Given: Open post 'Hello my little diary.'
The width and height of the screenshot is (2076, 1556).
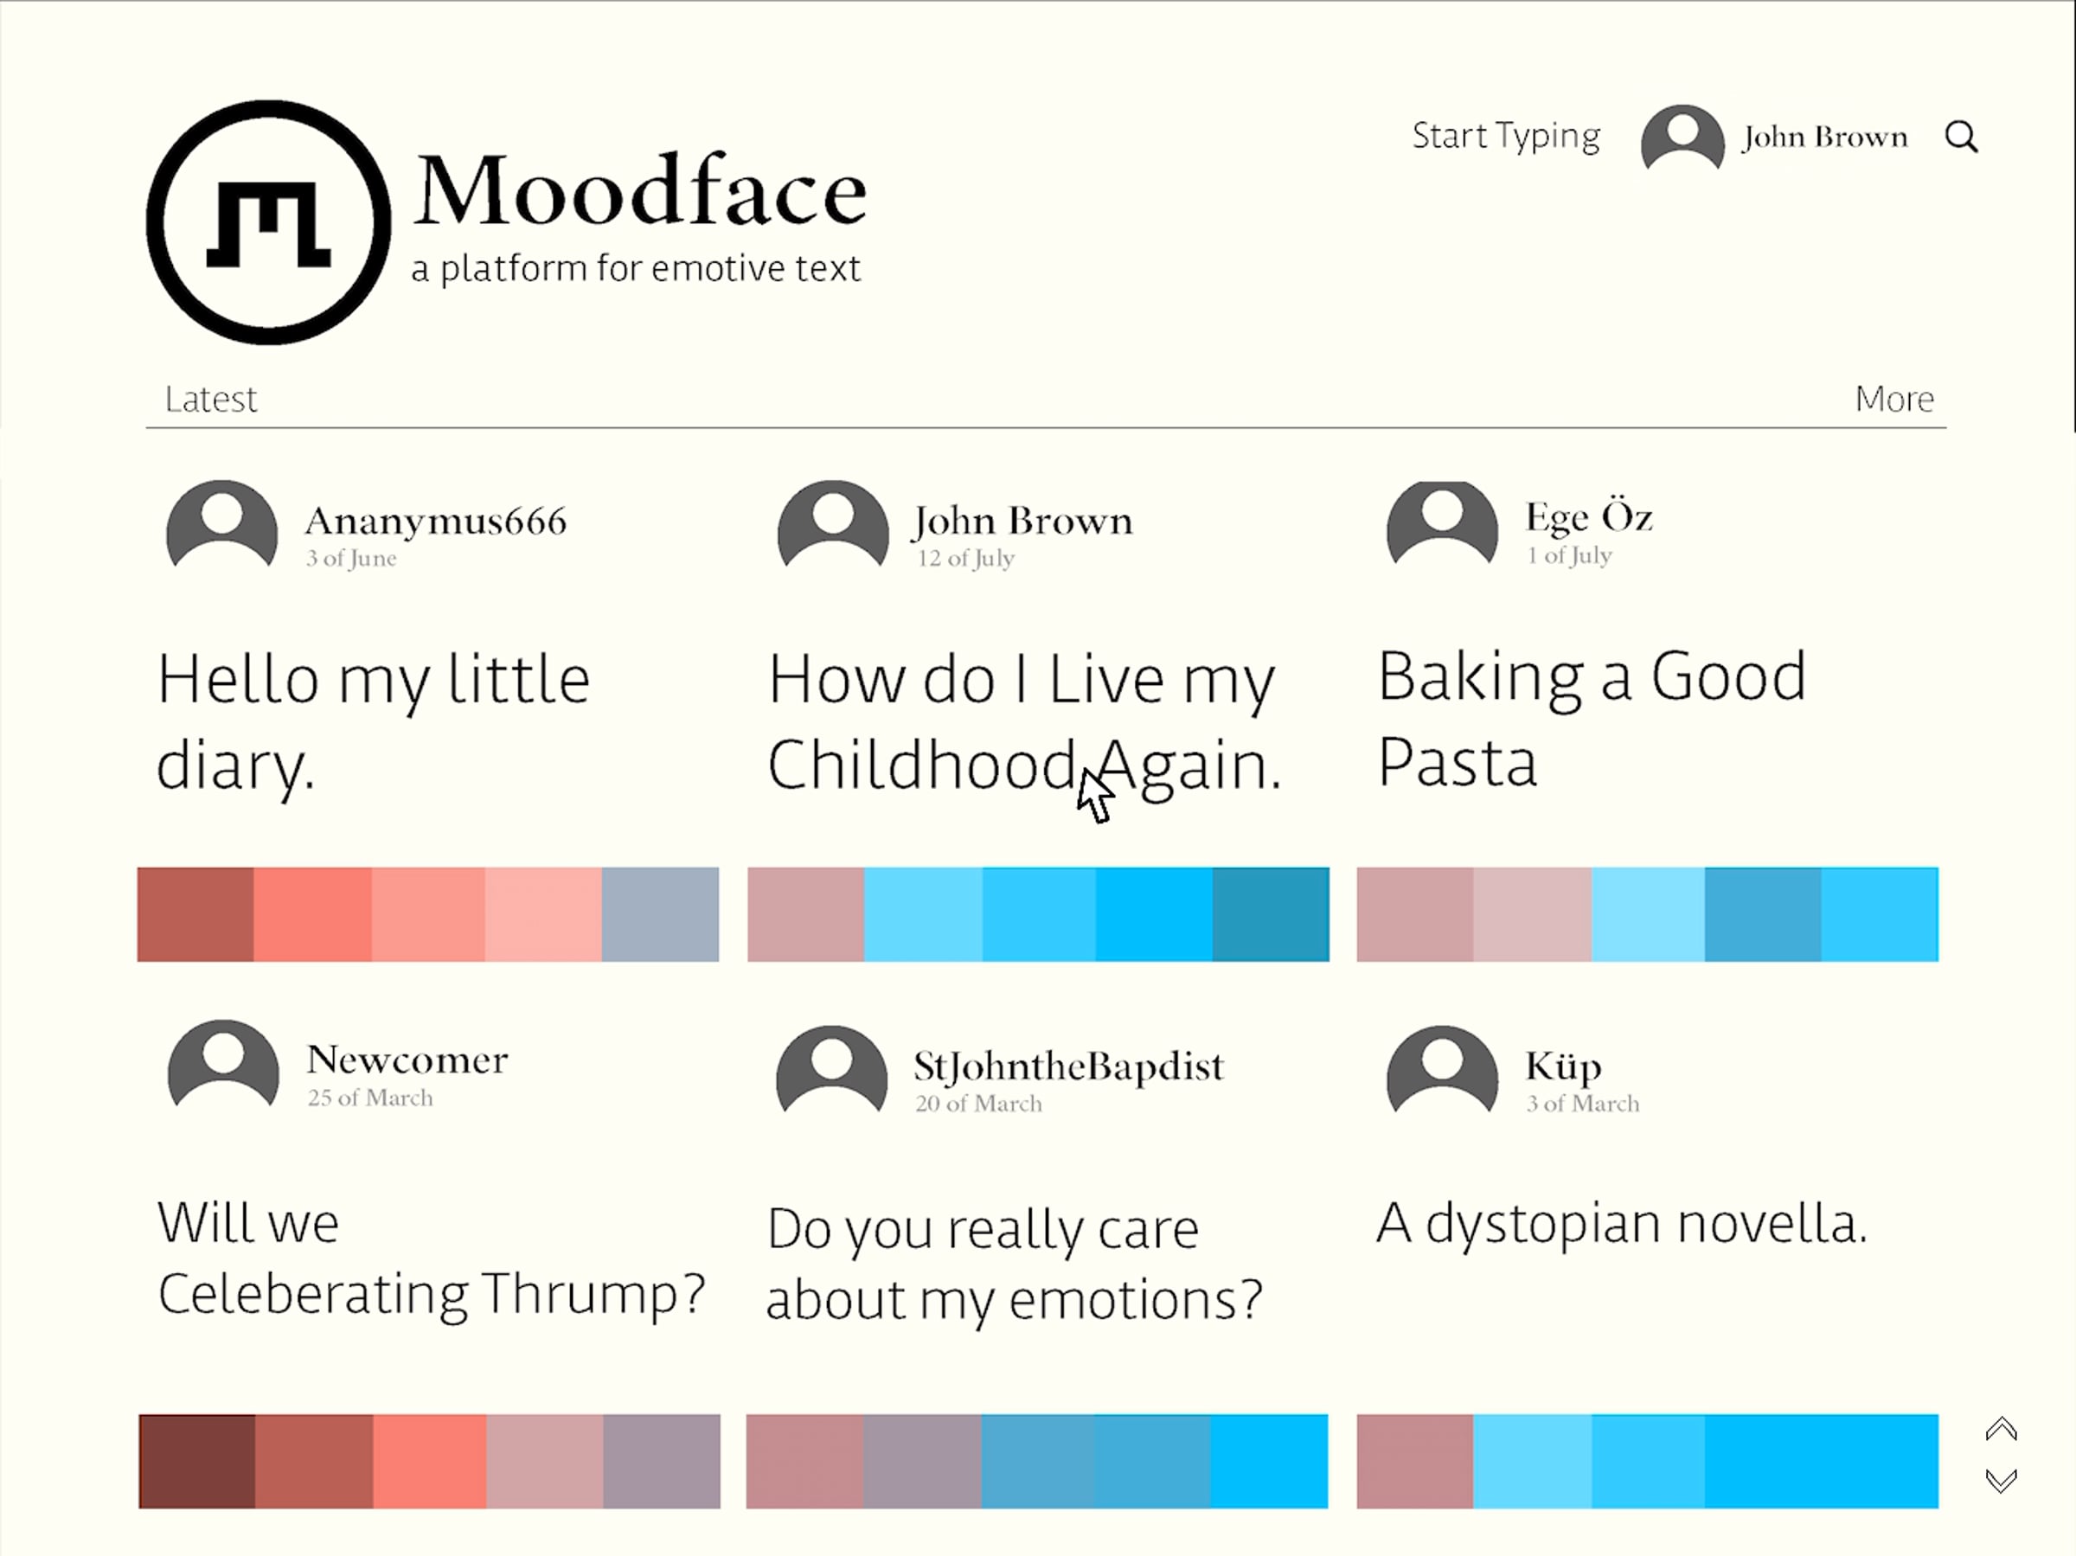Looking at the screenshot, I should [374, 721].
